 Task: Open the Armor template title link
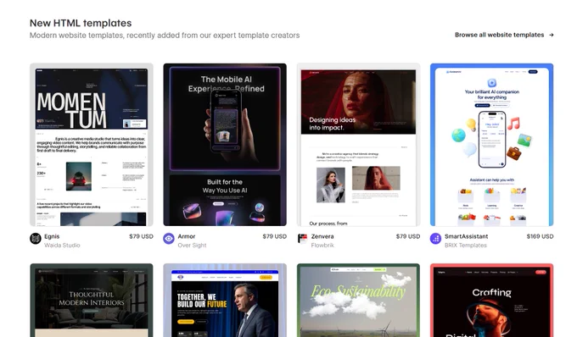[x=187, y=236]
